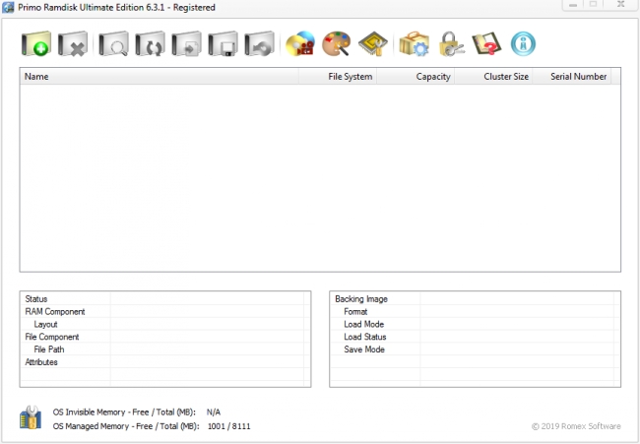640x444 pixels.
Task: Sort list by File System column
Action: coord(338,77)
